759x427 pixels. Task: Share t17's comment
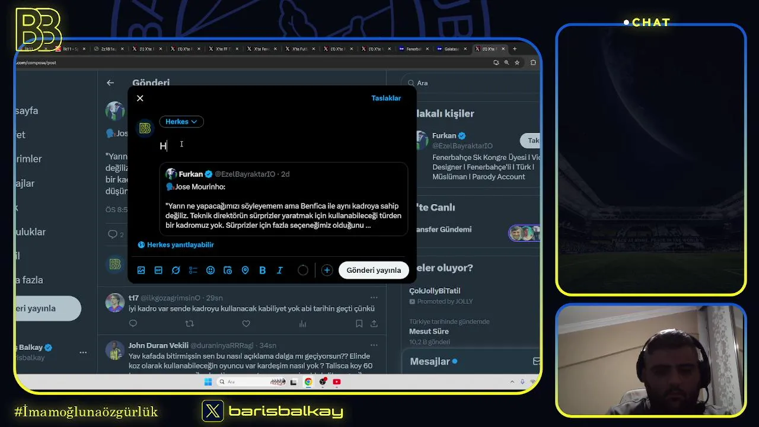click(374, 324)
